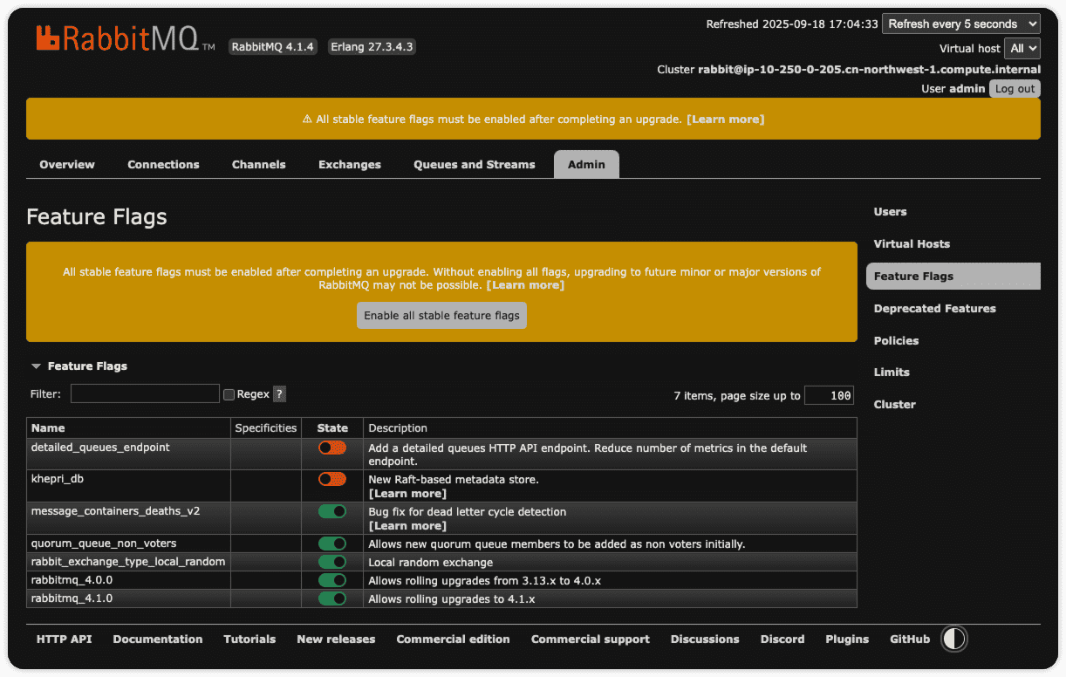Click the quorum_queue_non_voters state toggle
Screen dimensions: 1066x677
[x=332, y=544]
